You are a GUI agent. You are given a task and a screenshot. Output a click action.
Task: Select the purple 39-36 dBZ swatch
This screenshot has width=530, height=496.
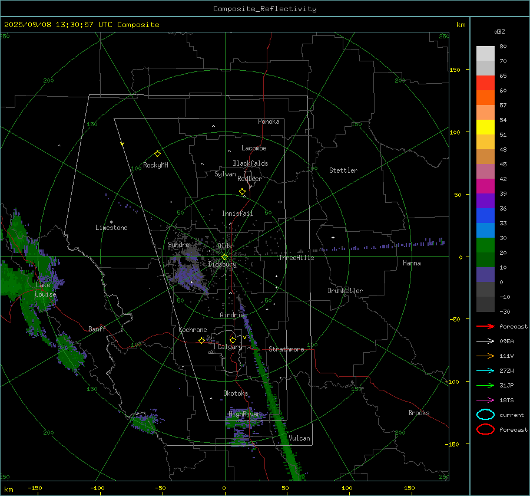(x=485, y=201)
